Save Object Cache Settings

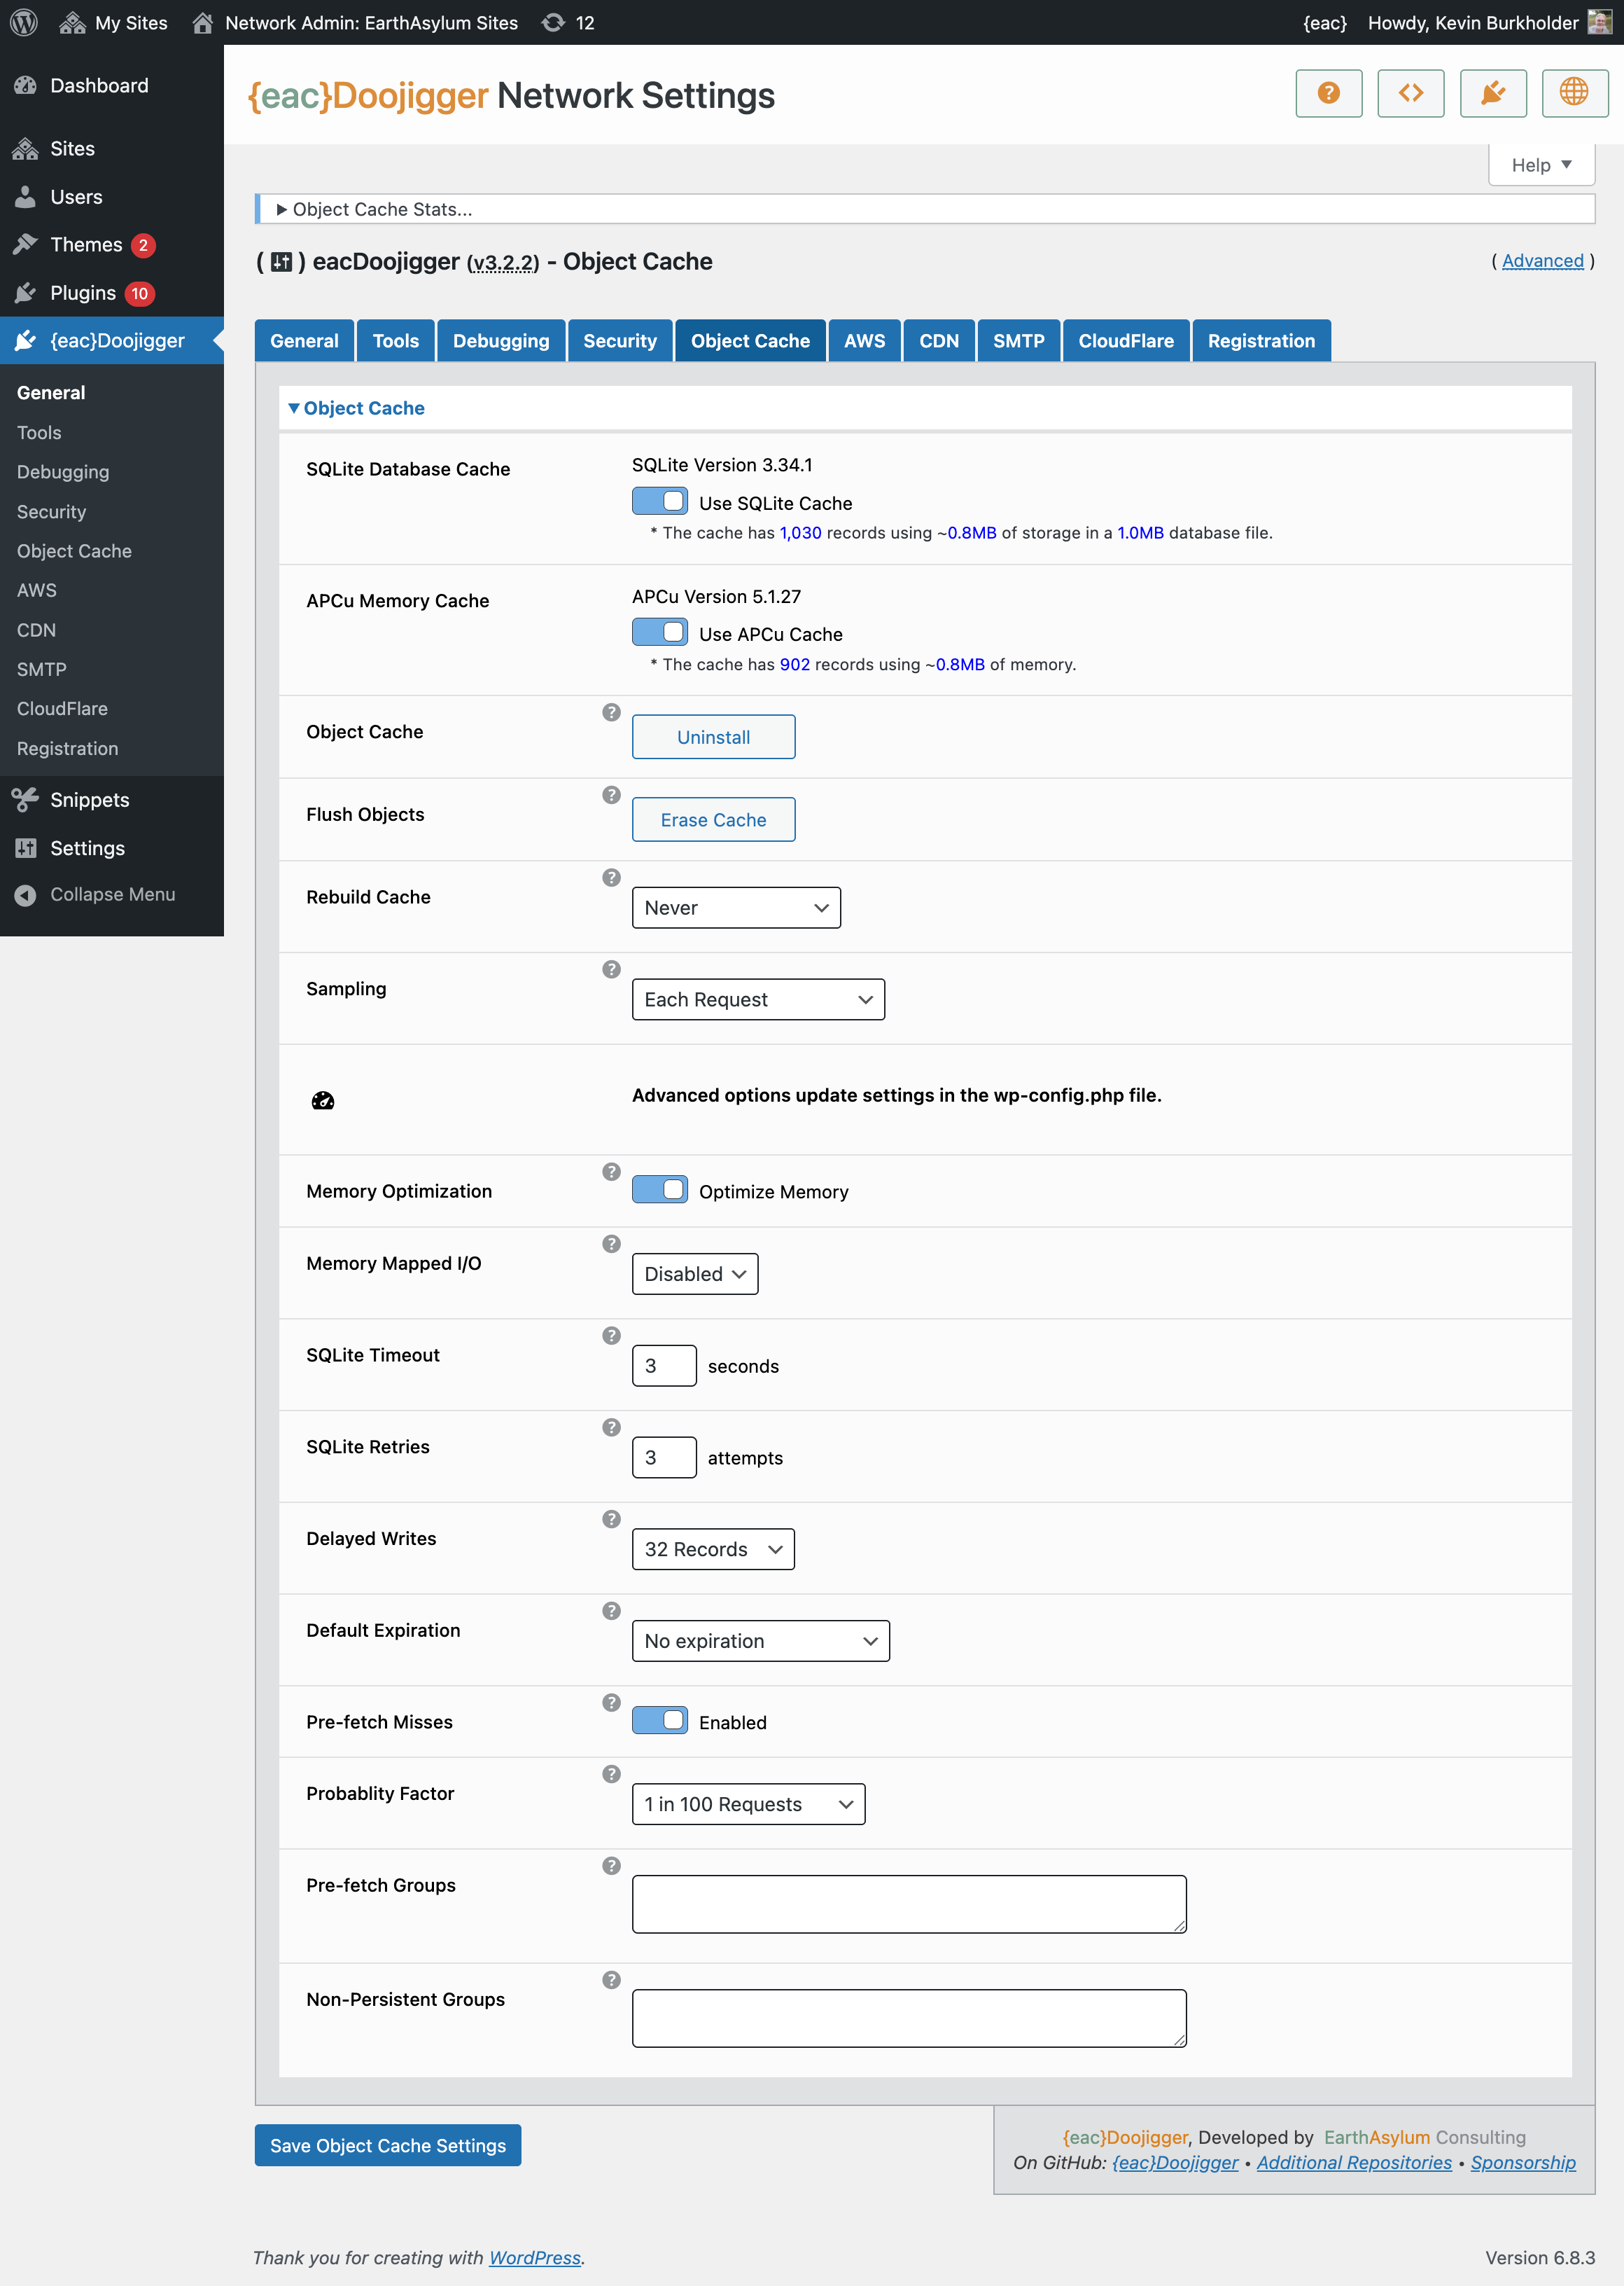pyautogui.click(x=388, y=2145)
